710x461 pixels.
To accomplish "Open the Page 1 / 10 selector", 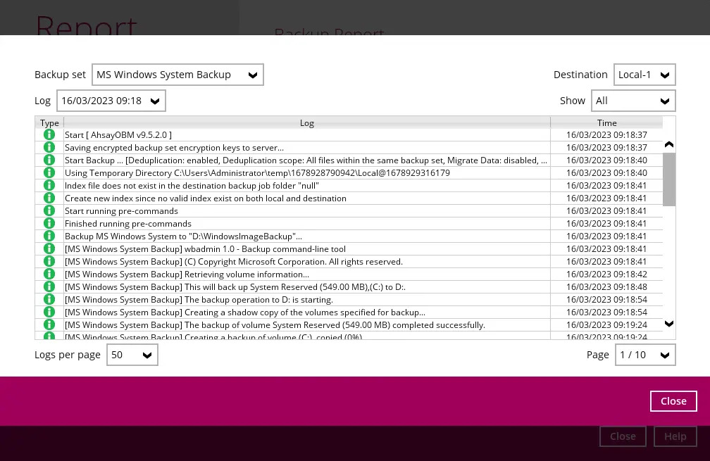I will tap(644, 355).
